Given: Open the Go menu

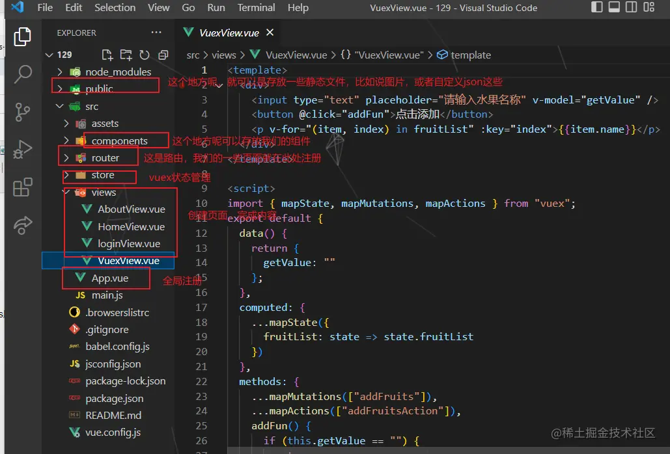Looking at the screenshot, I should tap(188, 8).
